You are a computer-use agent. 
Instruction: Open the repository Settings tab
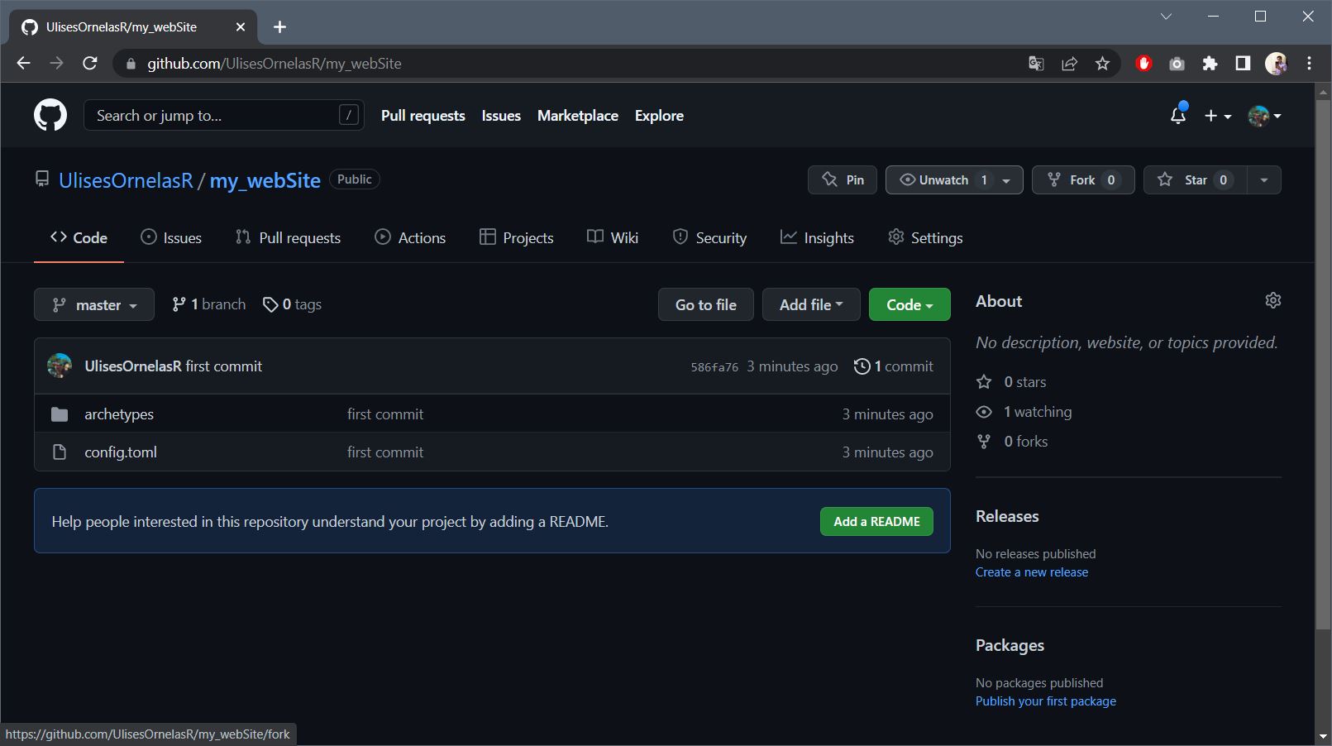coord(925,237)
